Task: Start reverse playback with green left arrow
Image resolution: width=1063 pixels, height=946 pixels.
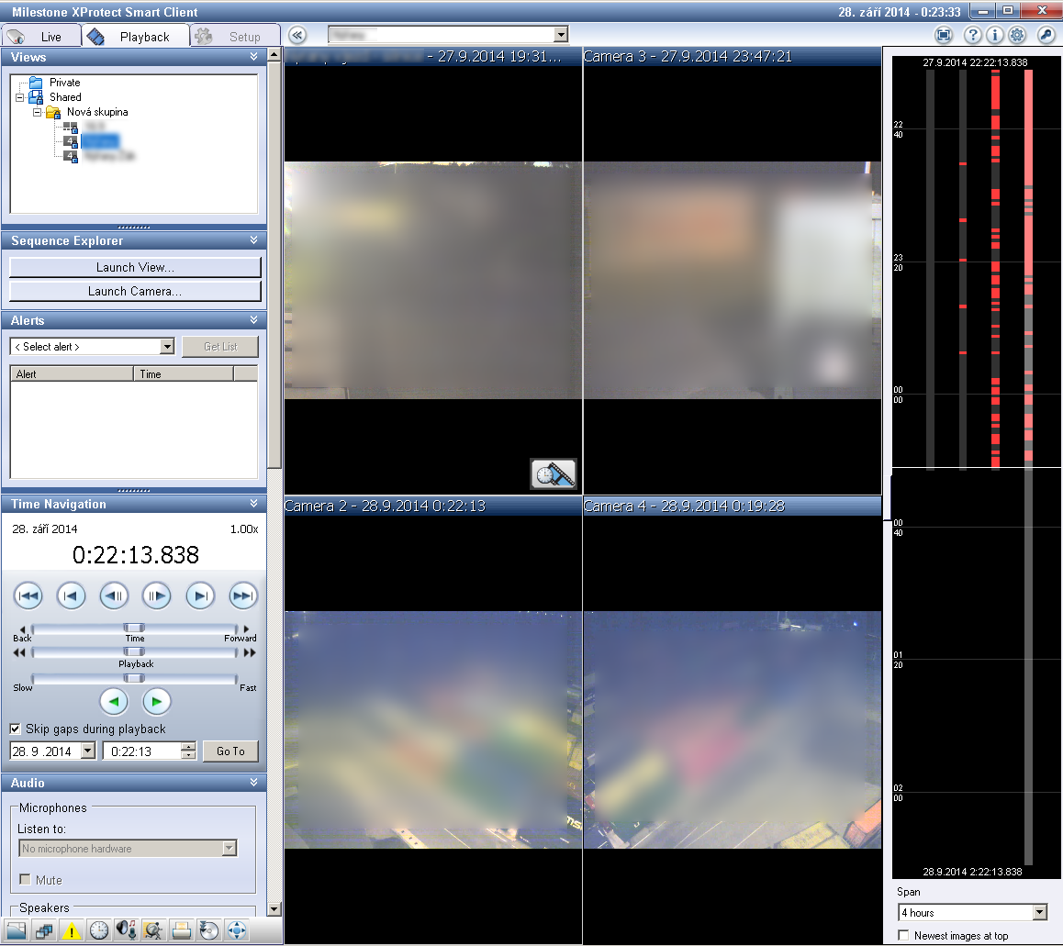Action: pyautogui.click(x=114, y=701)
